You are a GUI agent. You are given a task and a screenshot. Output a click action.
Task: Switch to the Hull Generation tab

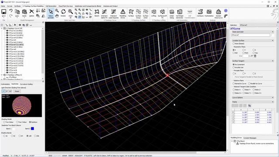pos(51,6)
